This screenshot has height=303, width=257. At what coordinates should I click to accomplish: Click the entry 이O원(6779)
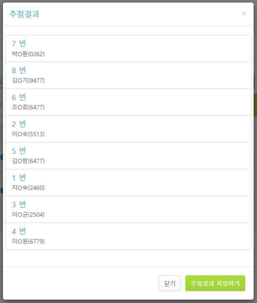28,241
